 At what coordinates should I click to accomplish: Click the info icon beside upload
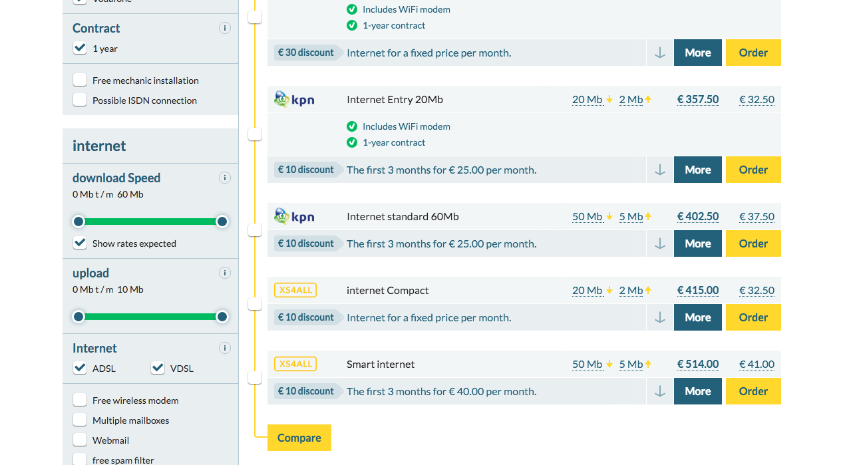coord(225,273)
